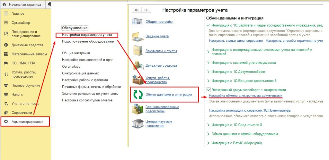The image size is (329, 160).
Task: Open Настройка параметров учета command
Action: coord(87,35)
